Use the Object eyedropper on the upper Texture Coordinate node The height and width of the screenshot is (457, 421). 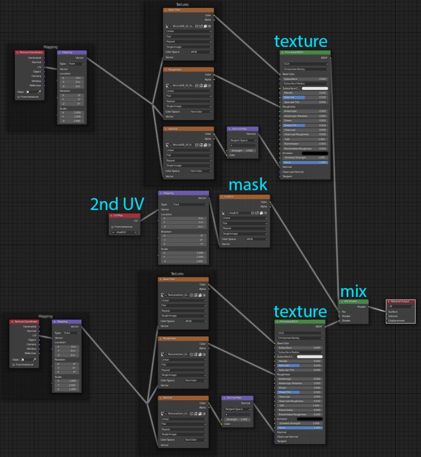click(x=40, y=92)
